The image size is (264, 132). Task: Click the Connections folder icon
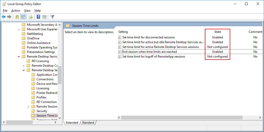[33, 79]
